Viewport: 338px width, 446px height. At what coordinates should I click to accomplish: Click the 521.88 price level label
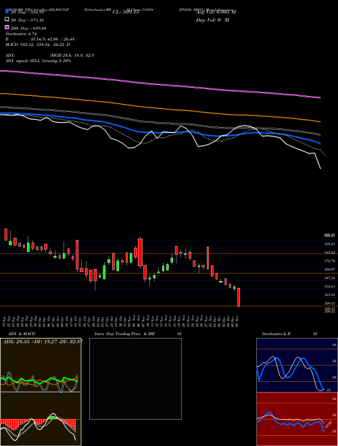tap(329, 295)
